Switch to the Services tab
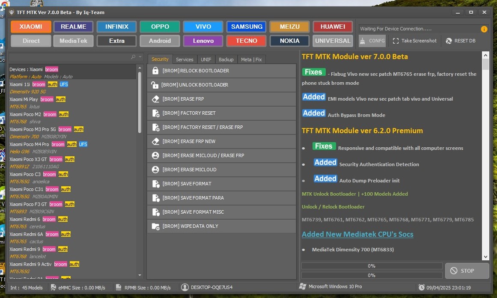 click(185, 59)
